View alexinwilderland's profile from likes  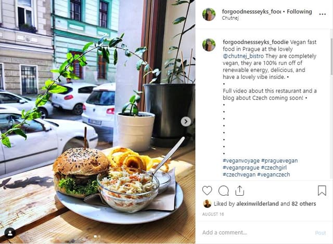258,204
